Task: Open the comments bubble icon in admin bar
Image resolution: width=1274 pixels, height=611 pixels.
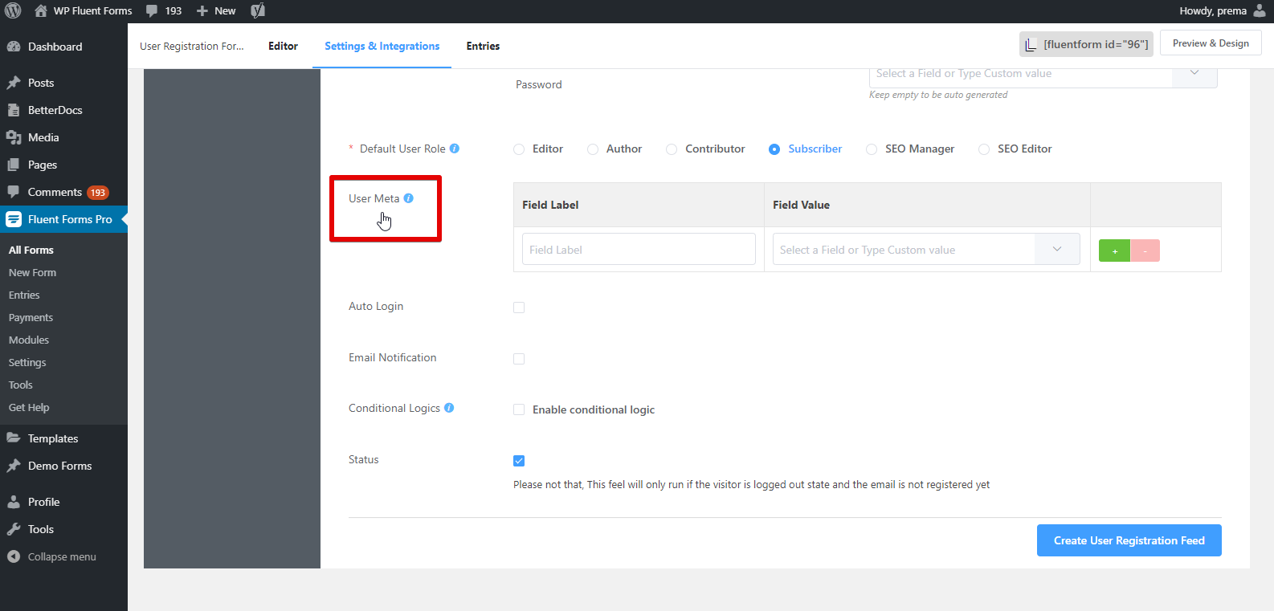Action: (x=152, y=11)
